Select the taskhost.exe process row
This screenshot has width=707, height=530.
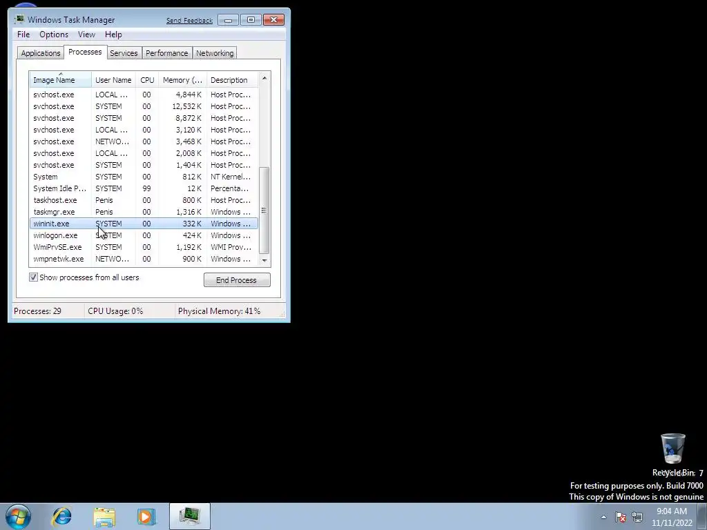[x=144, y=200]
